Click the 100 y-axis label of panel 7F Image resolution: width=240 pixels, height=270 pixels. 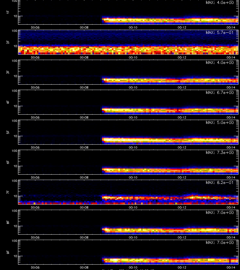click(14, 181)
